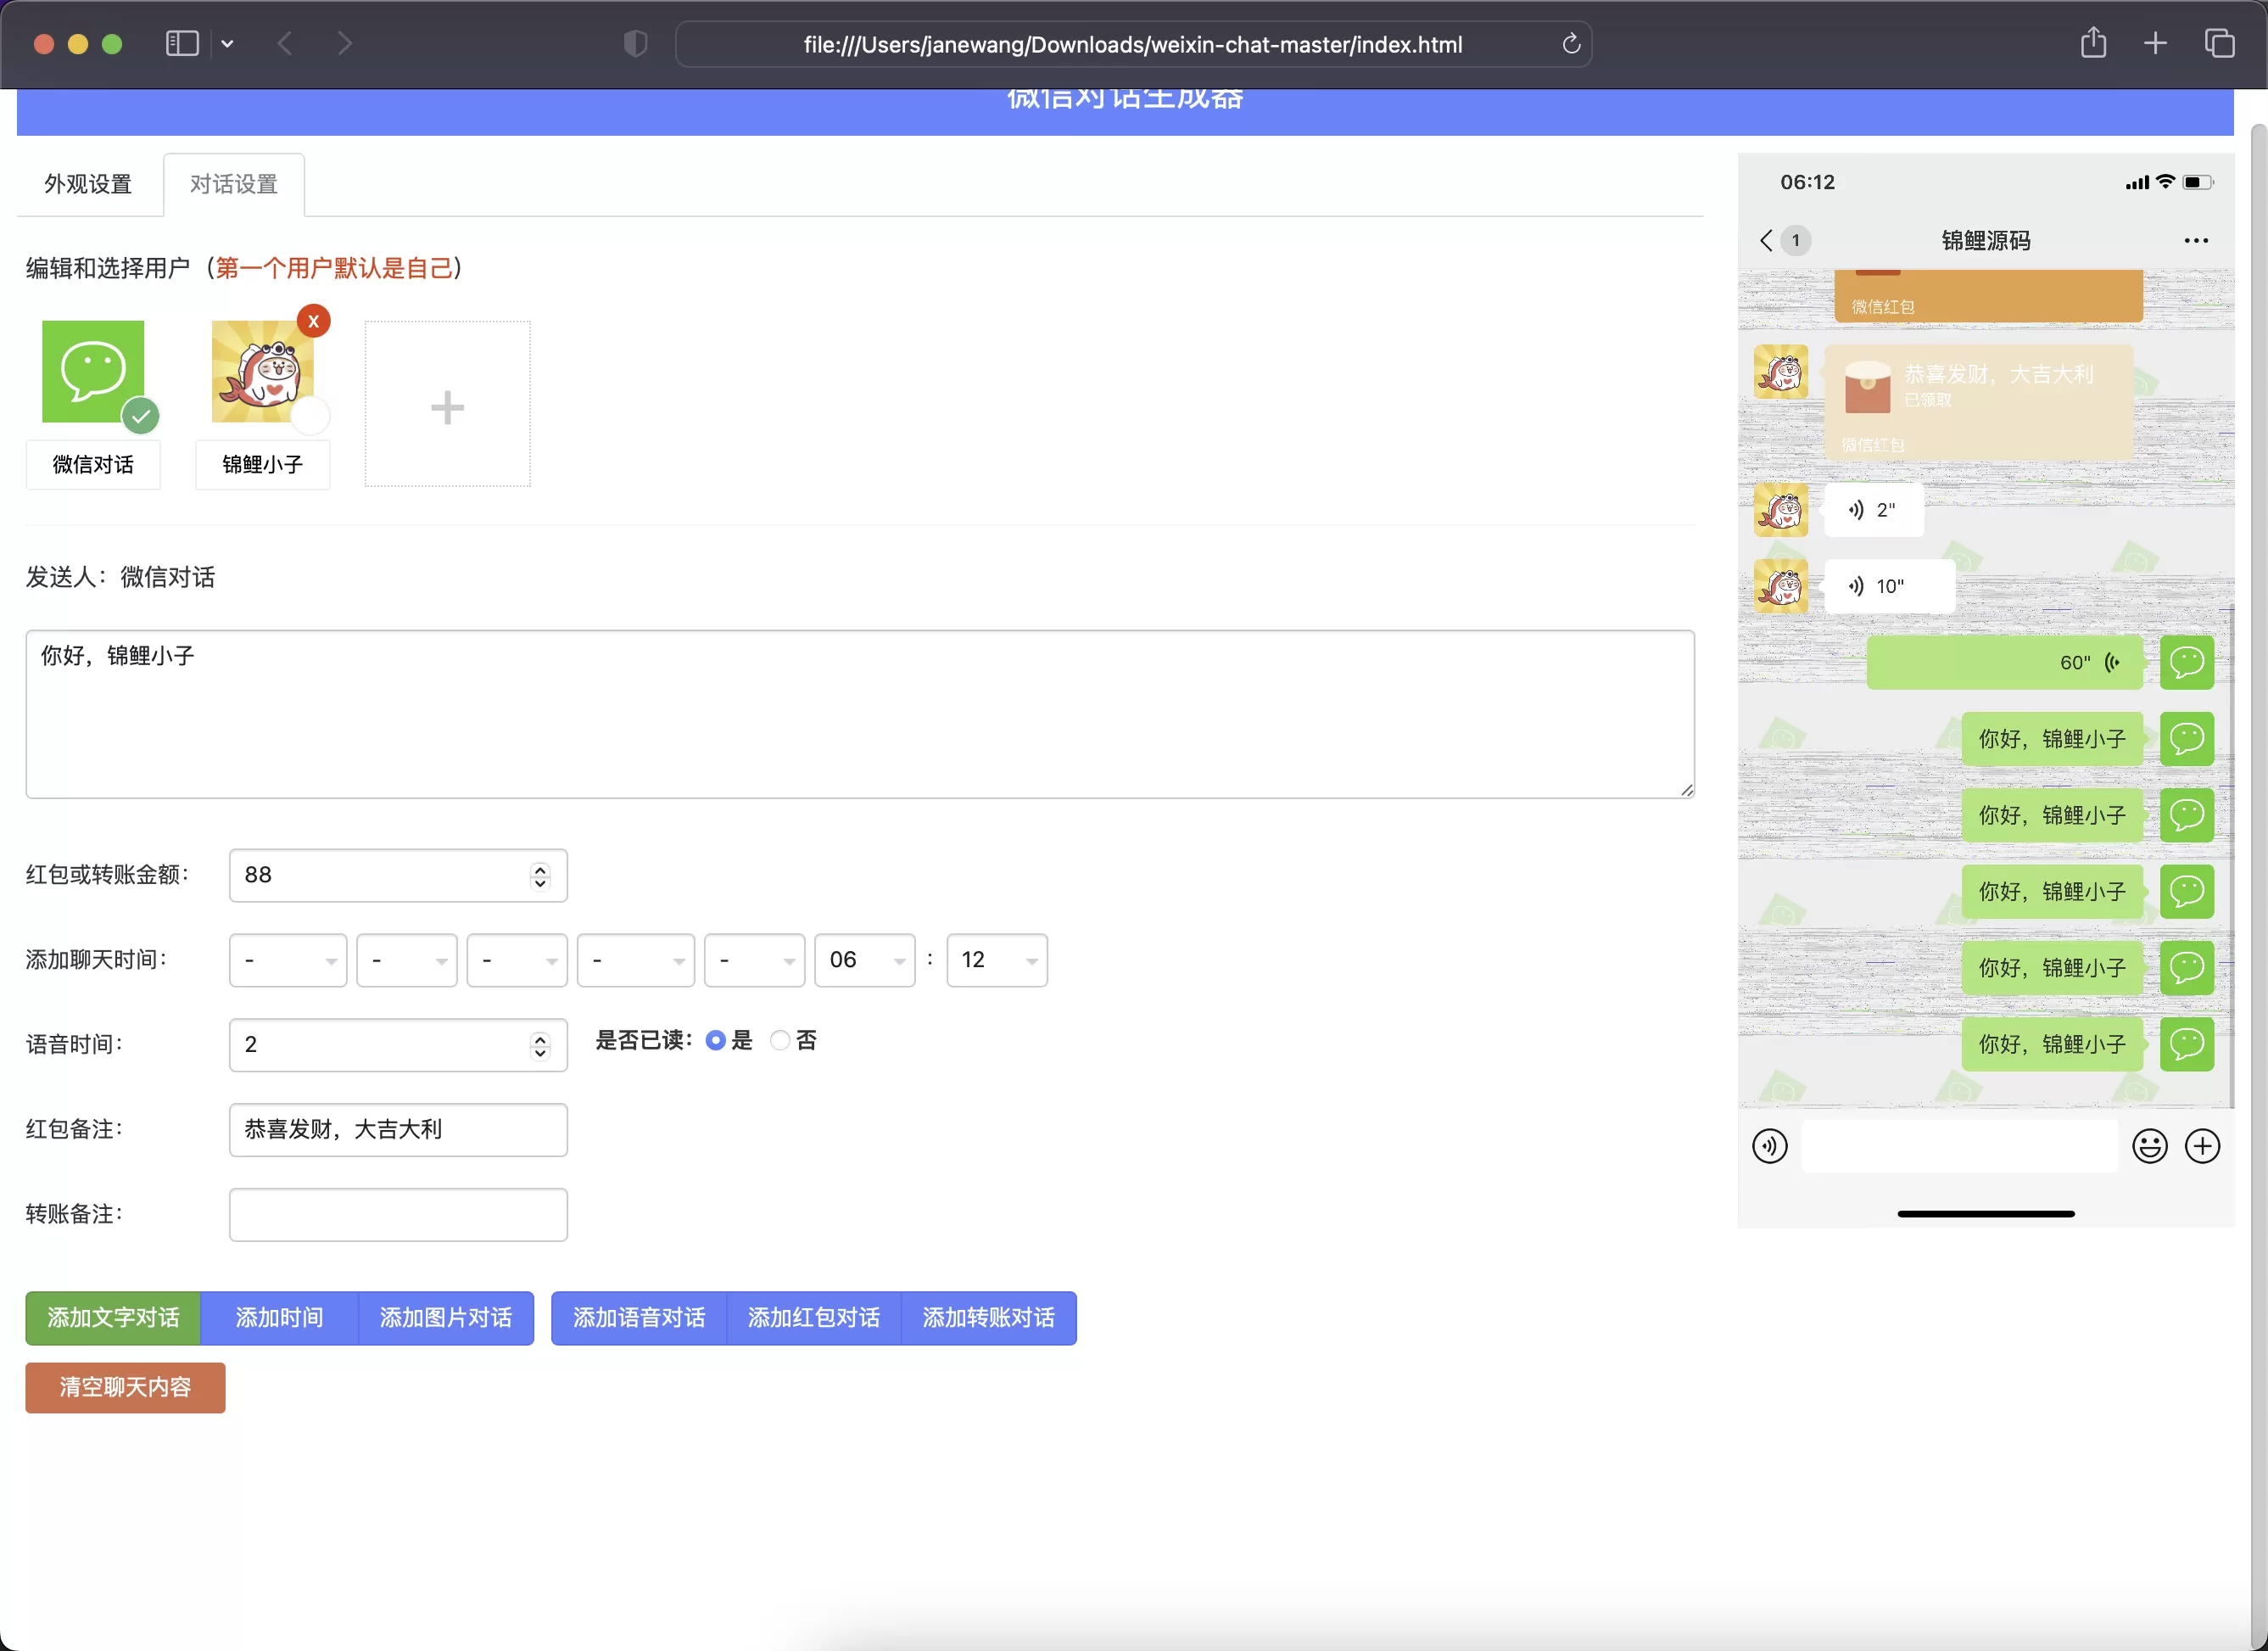2268x1651 pixels.
Task: Go forward with the Safari forward arrow
Action: tap(345, 44)
